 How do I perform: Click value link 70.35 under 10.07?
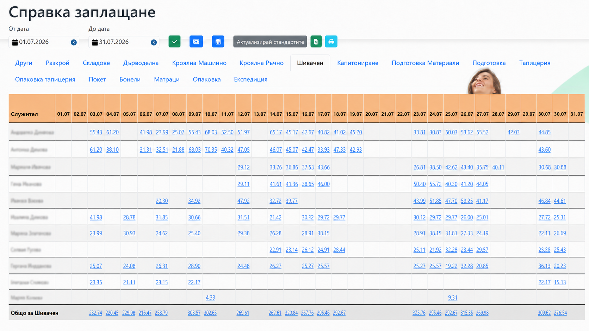[x=211, y=150]
